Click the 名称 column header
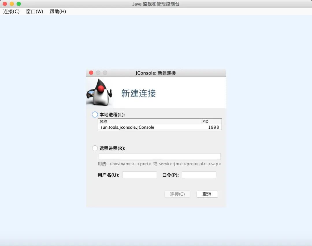 tap(150, 121)
